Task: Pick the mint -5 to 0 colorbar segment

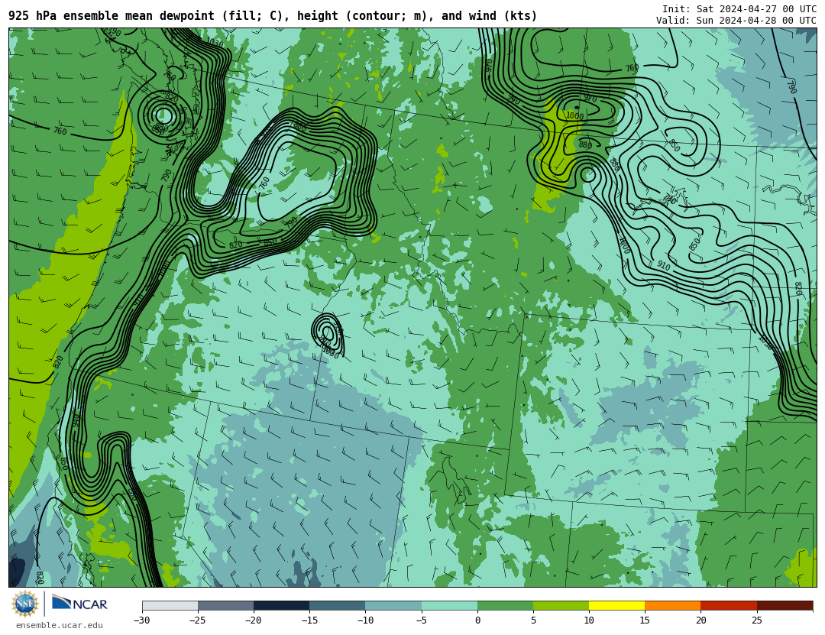Action: [x=449, y=605]
